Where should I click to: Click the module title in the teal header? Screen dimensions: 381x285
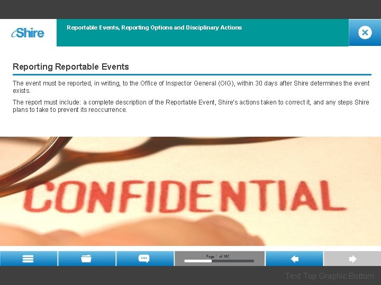(x=155, y=27)
